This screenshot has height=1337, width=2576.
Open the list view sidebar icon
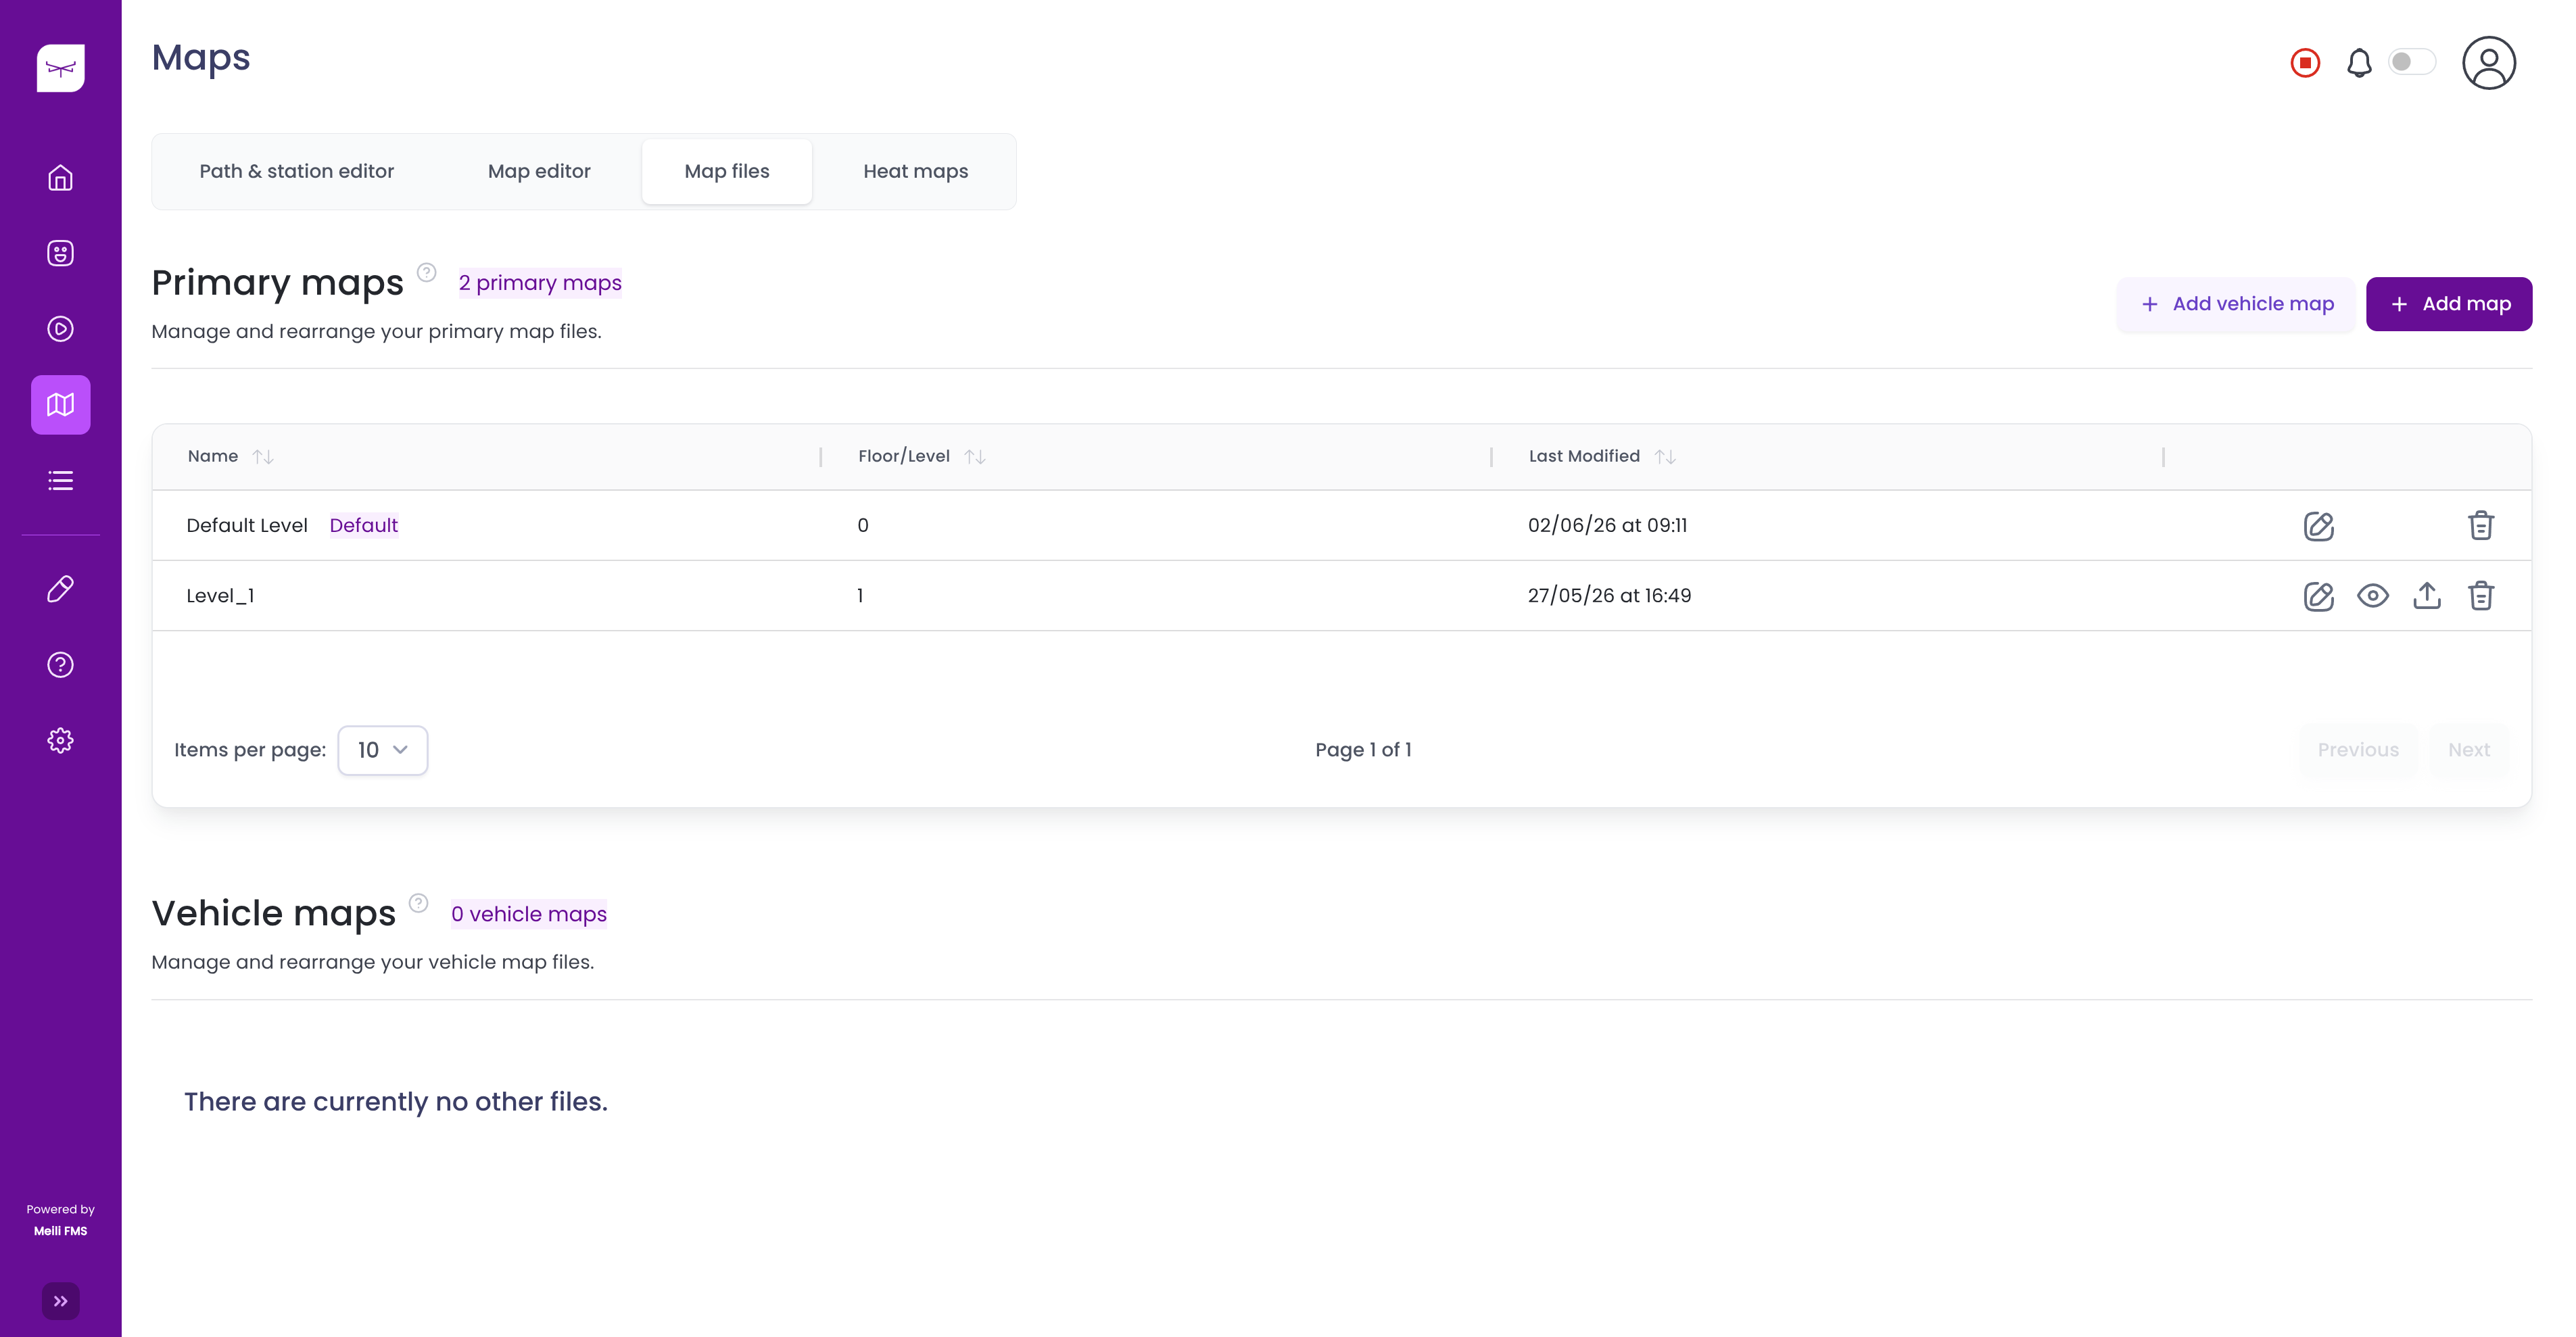[x=60, y=481]
